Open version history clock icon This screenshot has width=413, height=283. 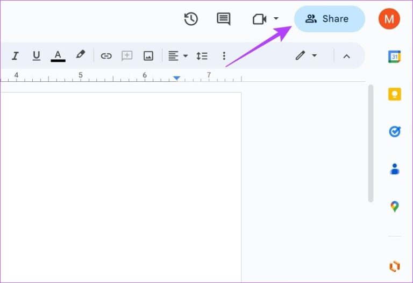(x=191, y=19)
